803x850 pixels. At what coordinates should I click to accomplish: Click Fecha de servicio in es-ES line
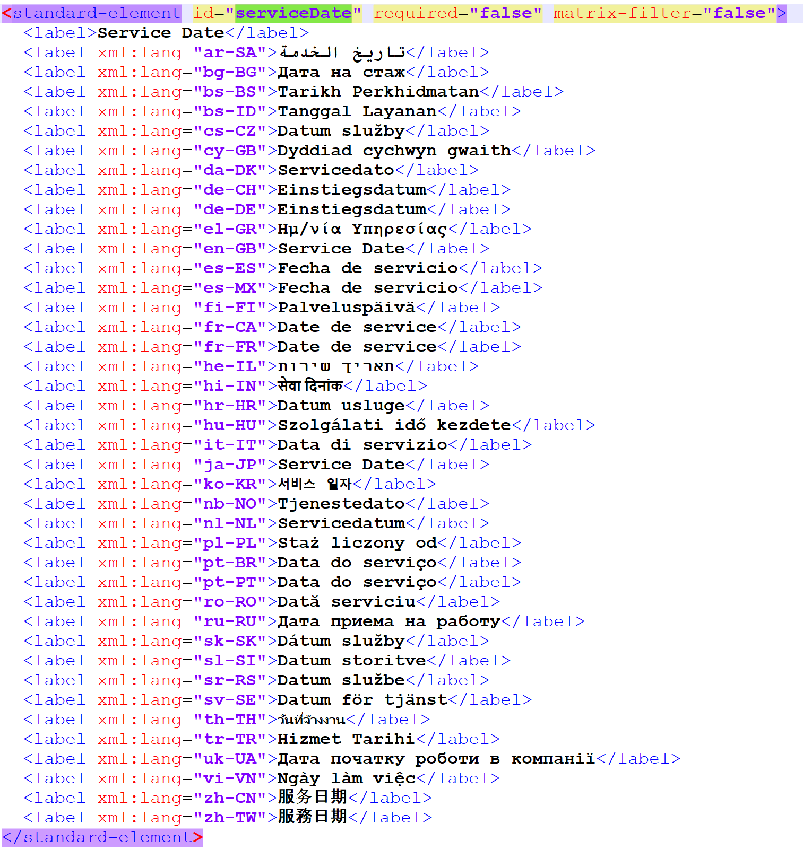tap(368, 268)
